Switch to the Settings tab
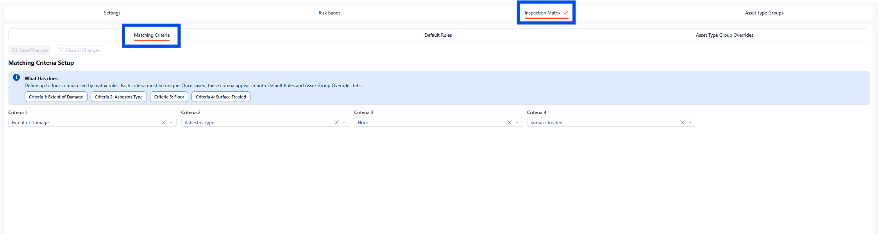 click(x=112, y=13)
